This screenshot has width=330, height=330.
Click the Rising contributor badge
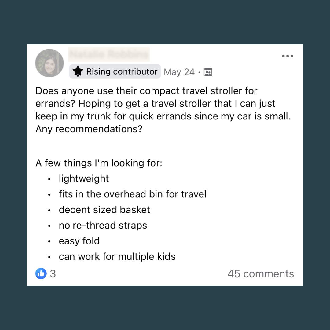click(115, 71)
